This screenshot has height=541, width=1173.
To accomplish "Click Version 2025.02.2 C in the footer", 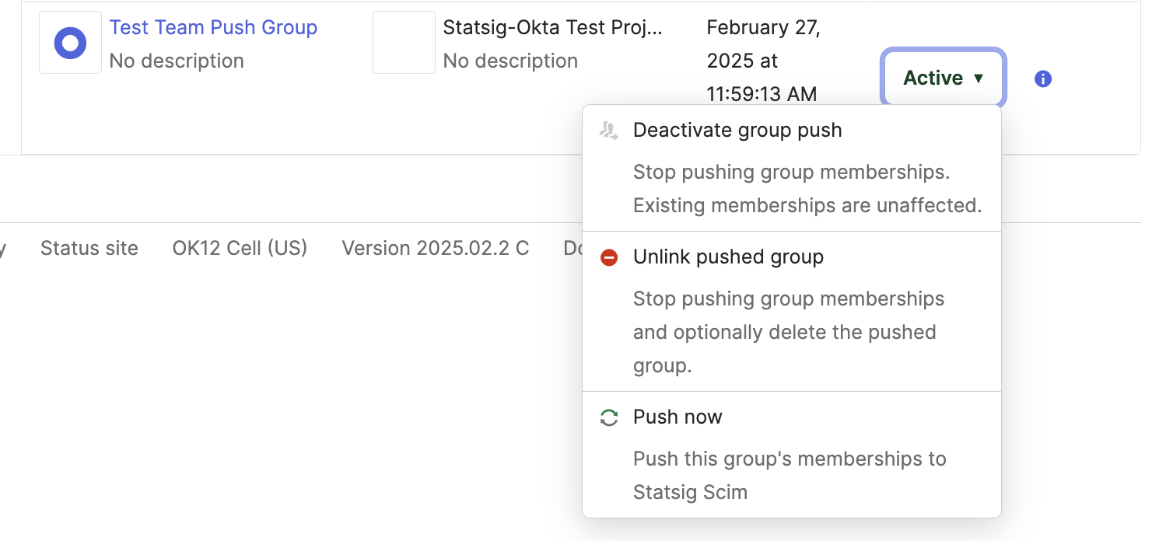I will [436, 248].
